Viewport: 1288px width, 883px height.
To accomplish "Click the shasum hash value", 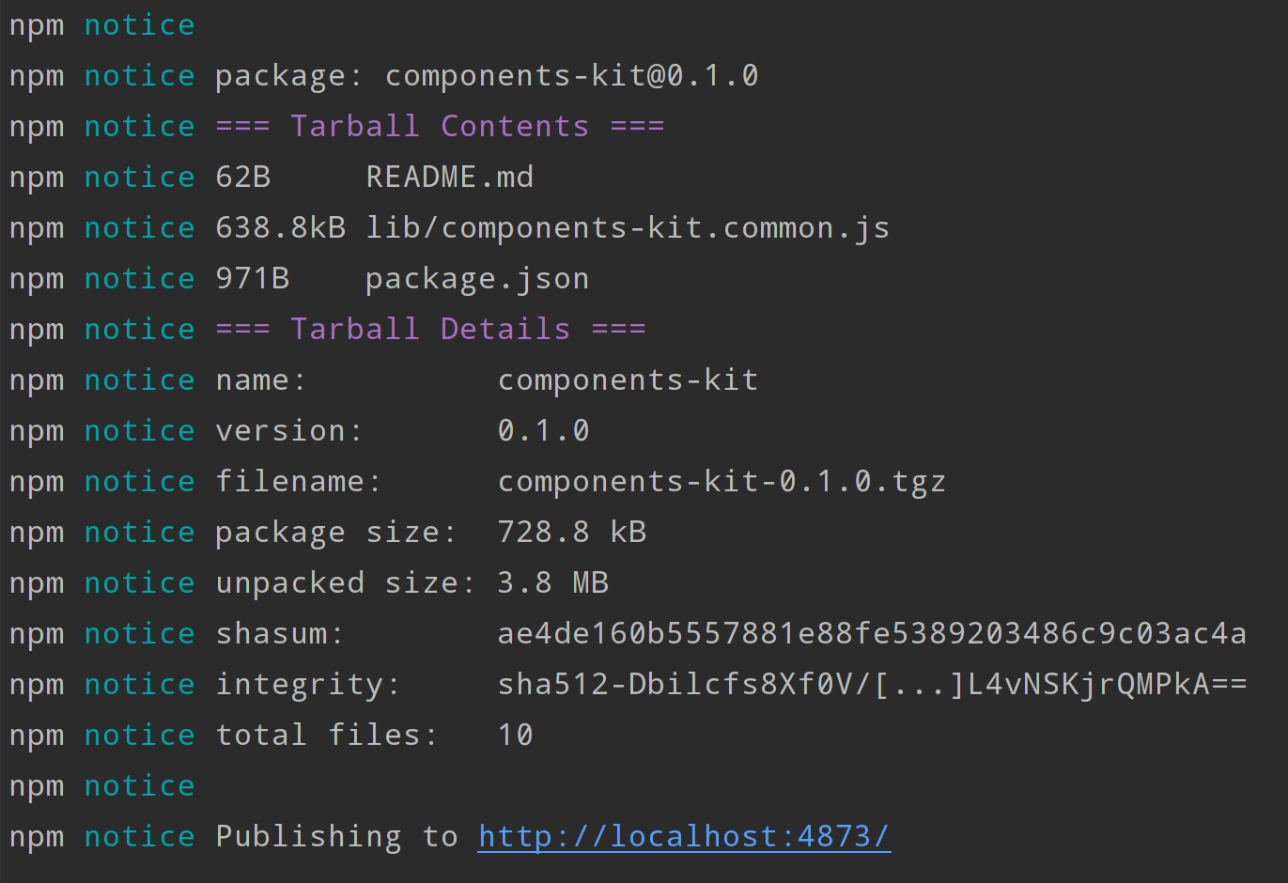I will [x=871, y=633].
